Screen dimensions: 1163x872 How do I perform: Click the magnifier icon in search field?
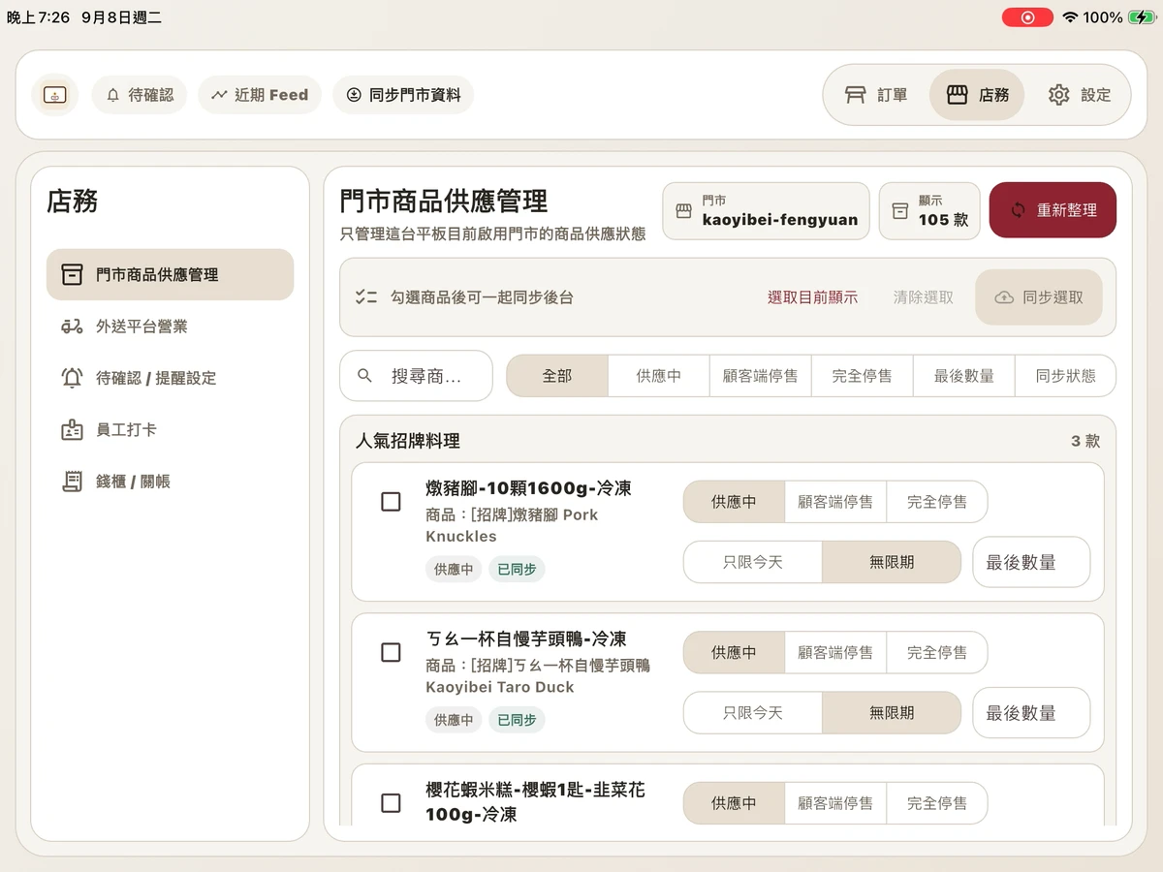pyautogui.click(x=364, y=376)
